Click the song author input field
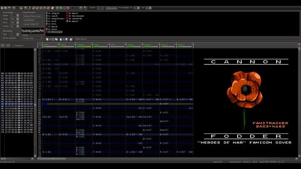The height and width of the screenshot is (169, 301). (32, 20)
